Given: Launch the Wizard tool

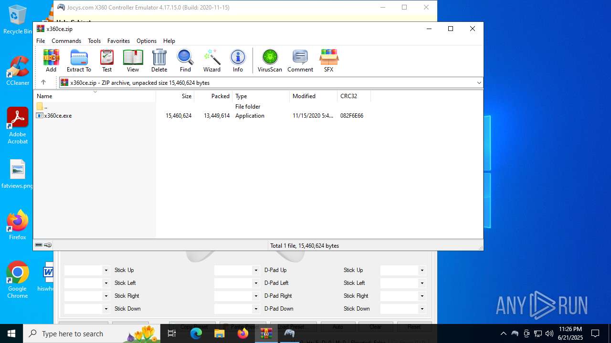Looking at the screenshot, I should 212,61.
